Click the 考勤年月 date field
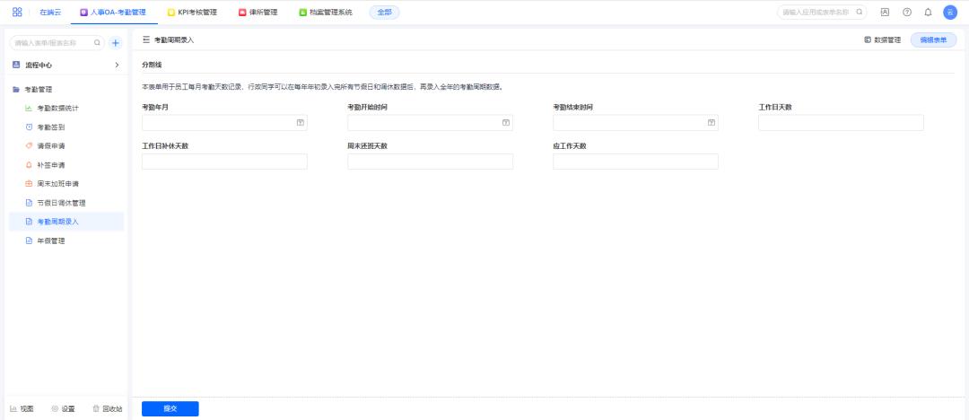 (224, 122)
